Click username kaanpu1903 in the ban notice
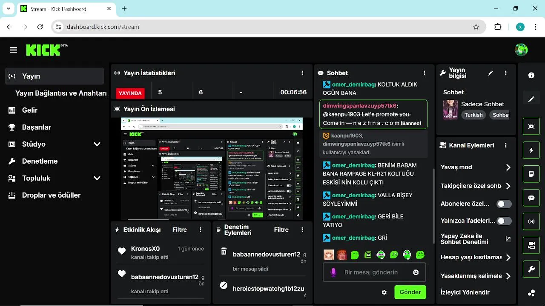The height and width of the screenshot is (306, 545). point(346,136)
